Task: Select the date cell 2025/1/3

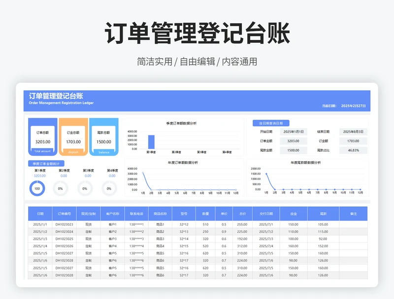Action: click(40, 239)
